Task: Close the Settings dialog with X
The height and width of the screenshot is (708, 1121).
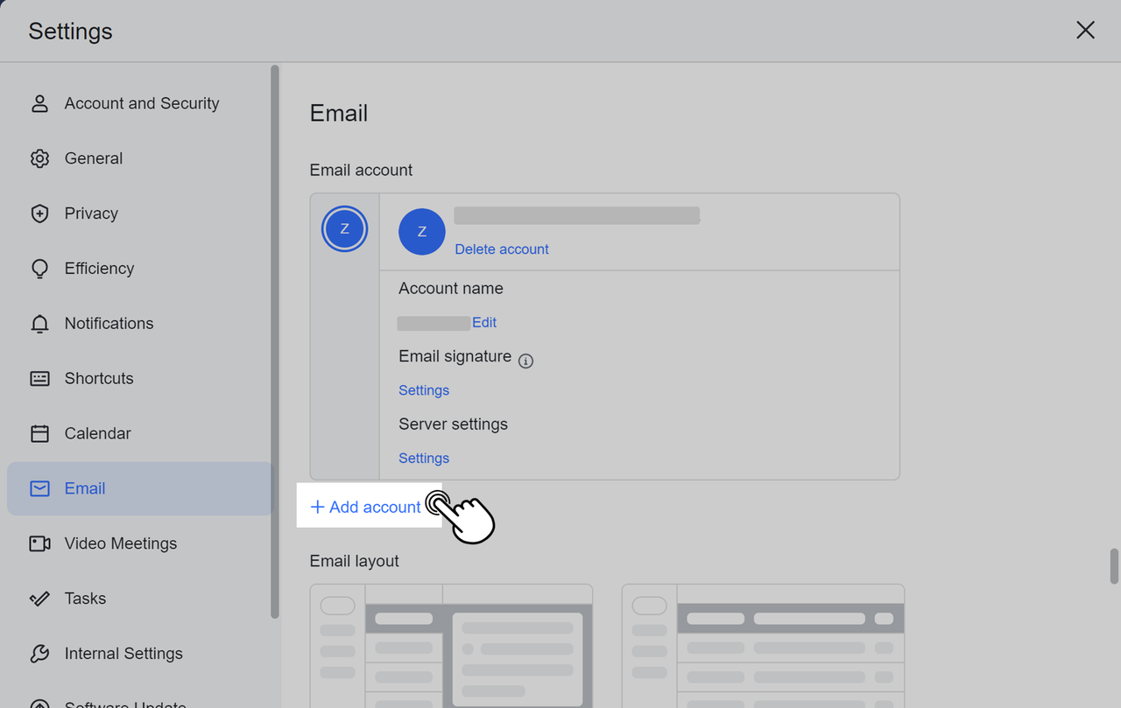Action: pyautogui.click(x=1085, y=31)
